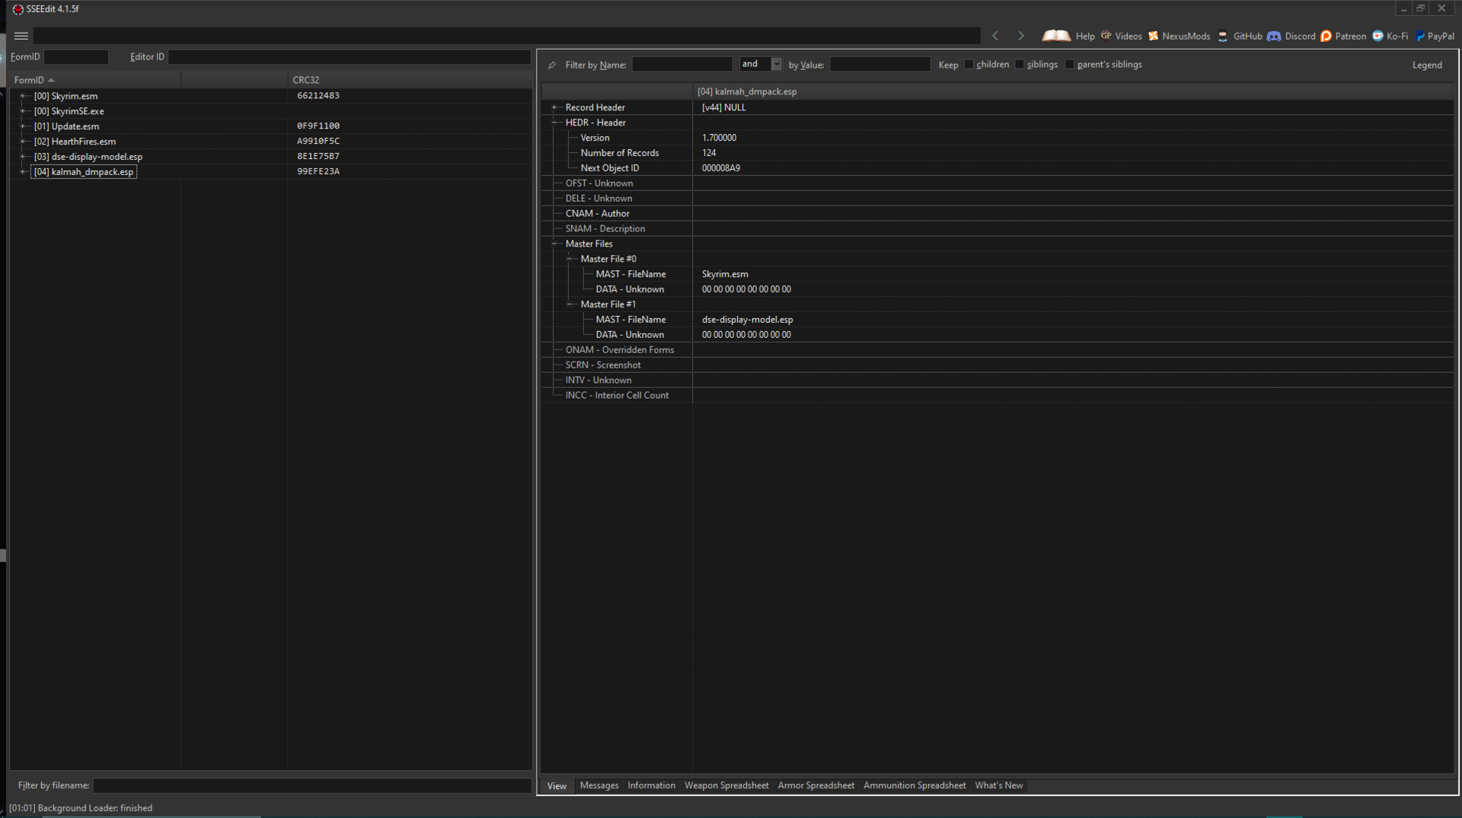Focus the Editor ID input field
This screenshot has width=1462, height=818.
350,57
